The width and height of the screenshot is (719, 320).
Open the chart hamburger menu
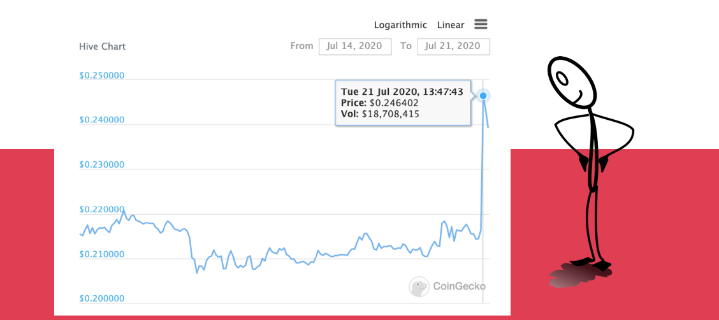click(x=481, y=24)
